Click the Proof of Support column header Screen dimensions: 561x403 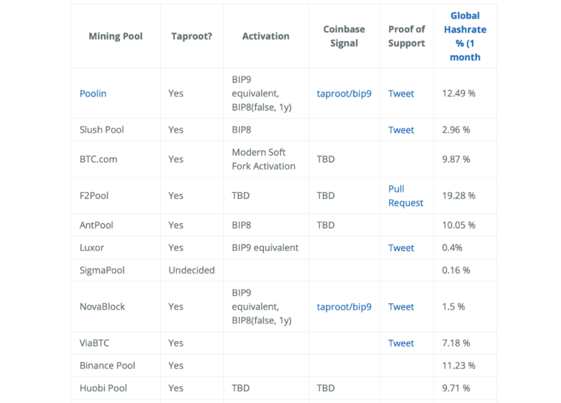point(406,36)
